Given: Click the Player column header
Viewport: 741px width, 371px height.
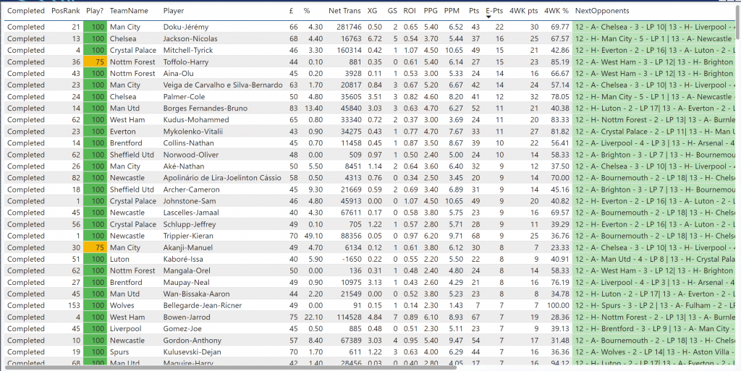Looking at the screenshot, I should 174,11.
